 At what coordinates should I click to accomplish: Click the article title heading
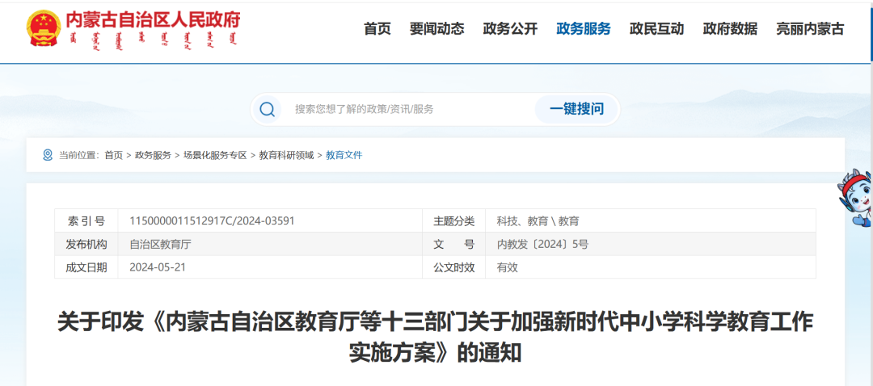(436, 337)
